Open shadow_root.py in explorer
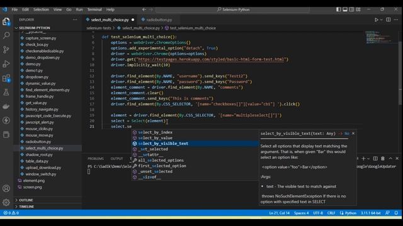Viewport: 403px width, 226px height. coord(39,155)
